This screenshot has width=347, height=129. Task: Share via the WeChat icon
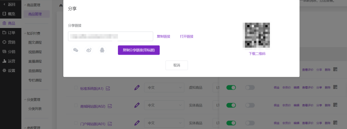pos(76,50)
